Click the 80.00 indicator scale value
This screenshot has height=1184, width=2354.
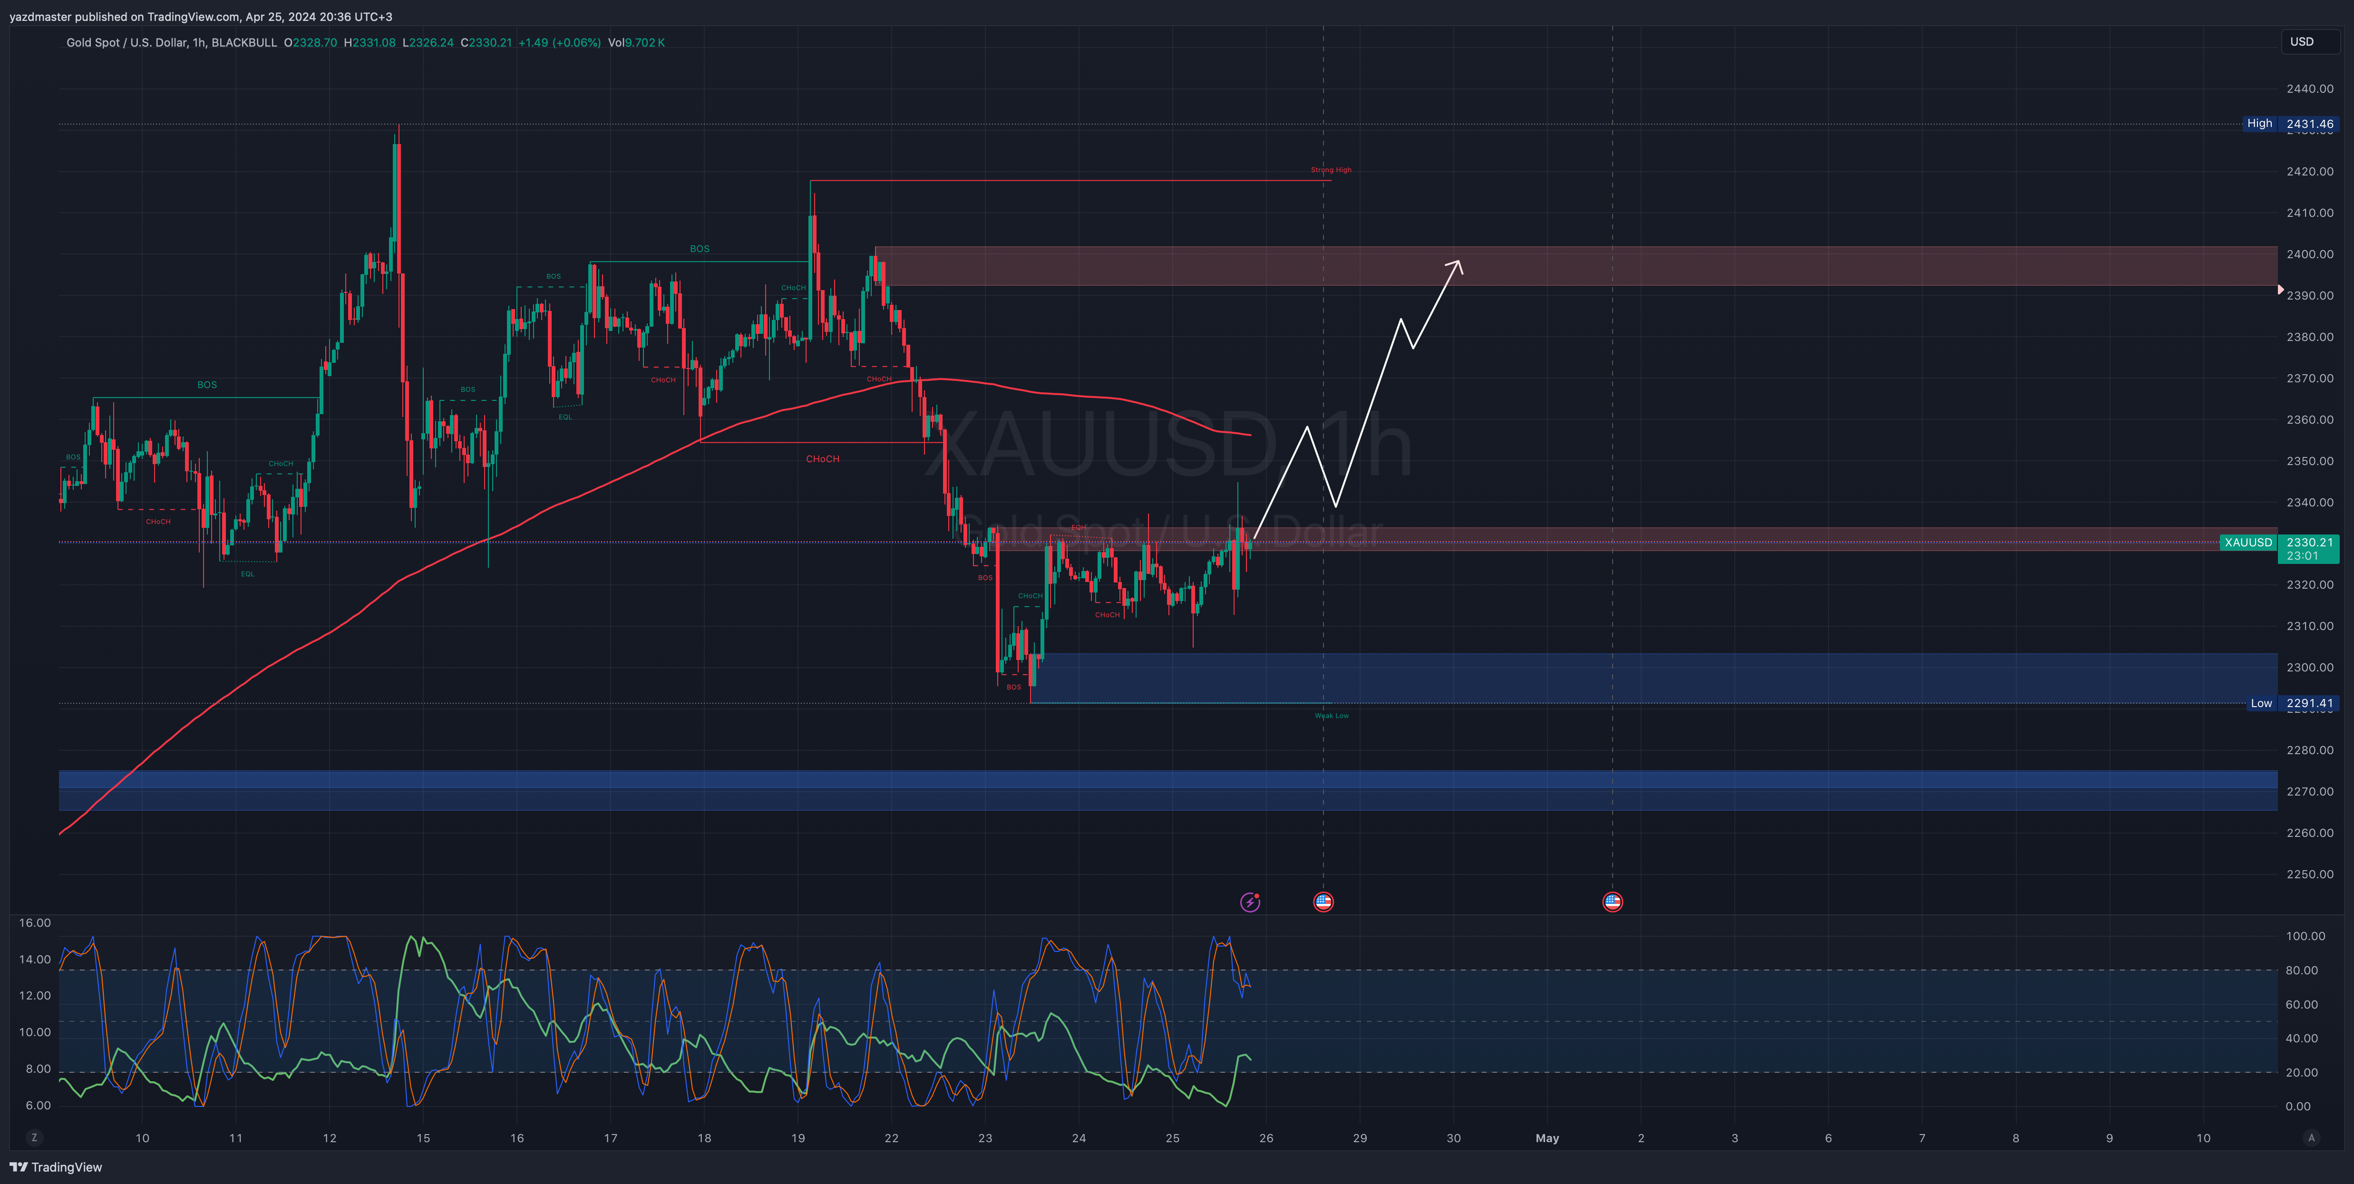2301,970
